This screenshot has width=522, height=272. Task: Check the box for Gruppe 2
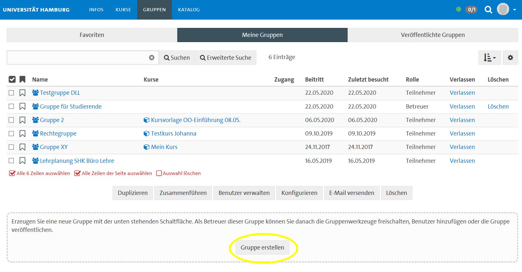click(11, 120)
